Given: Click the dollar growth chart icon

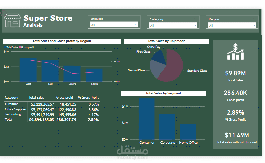Looking at the screenshot, I should 235,52.
